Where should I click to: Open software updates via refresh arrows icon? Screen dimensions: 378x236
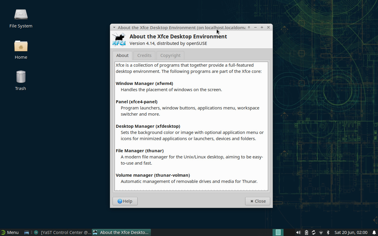[314, 232]
